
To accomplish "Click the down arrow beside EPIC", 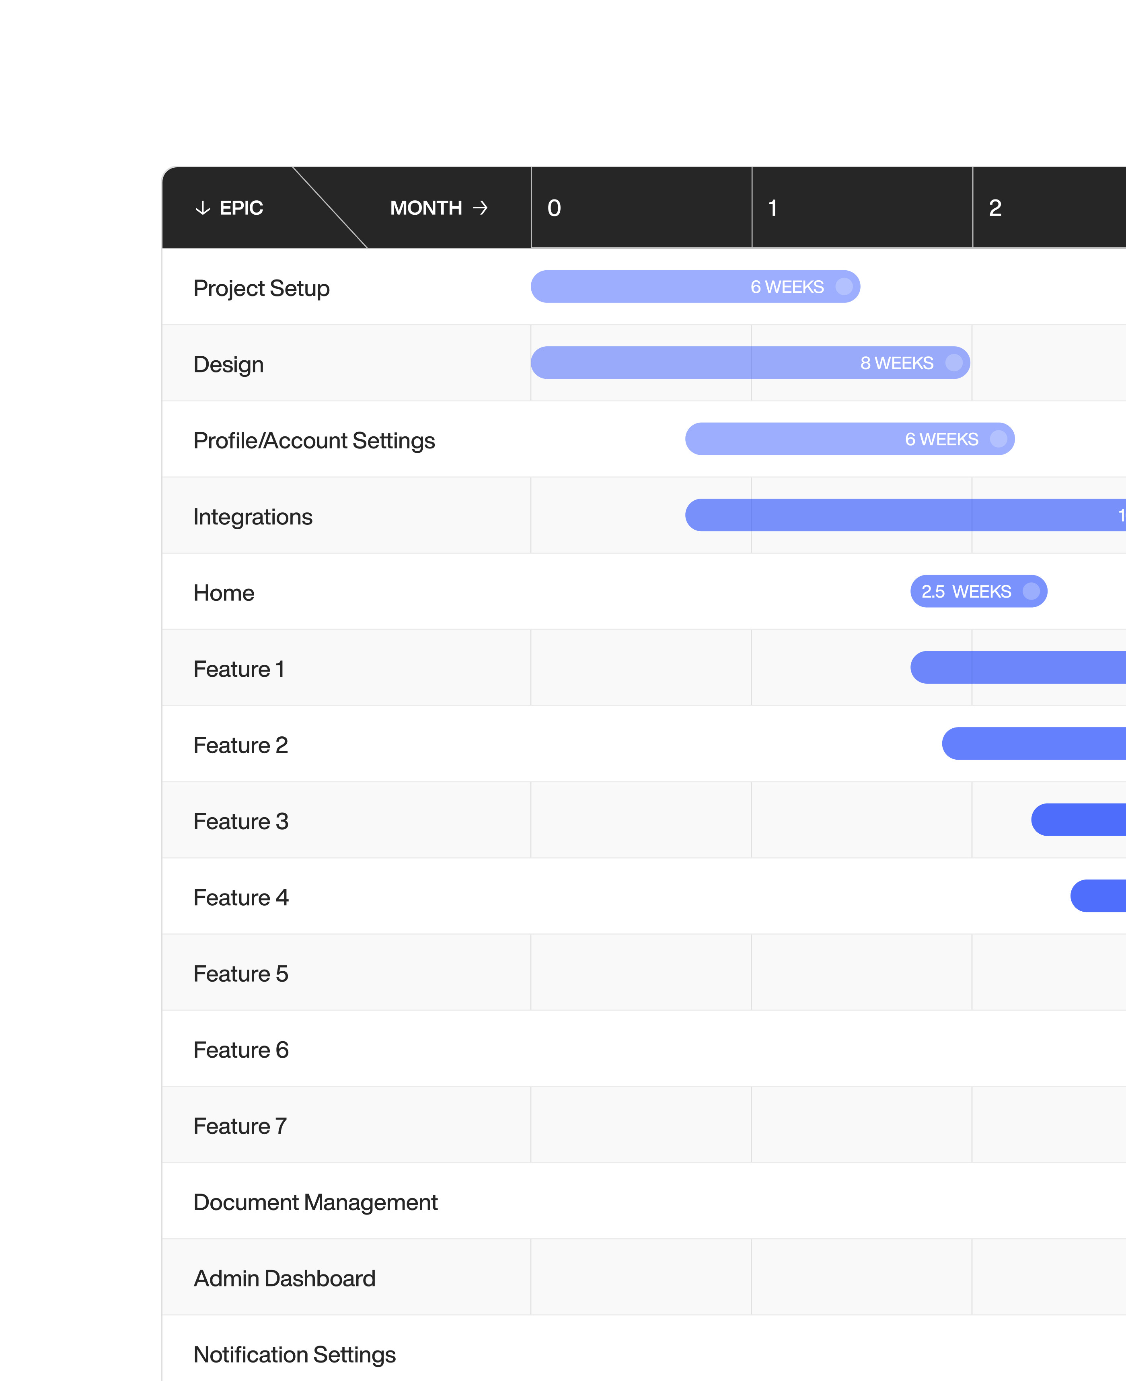I will [202, 208].
